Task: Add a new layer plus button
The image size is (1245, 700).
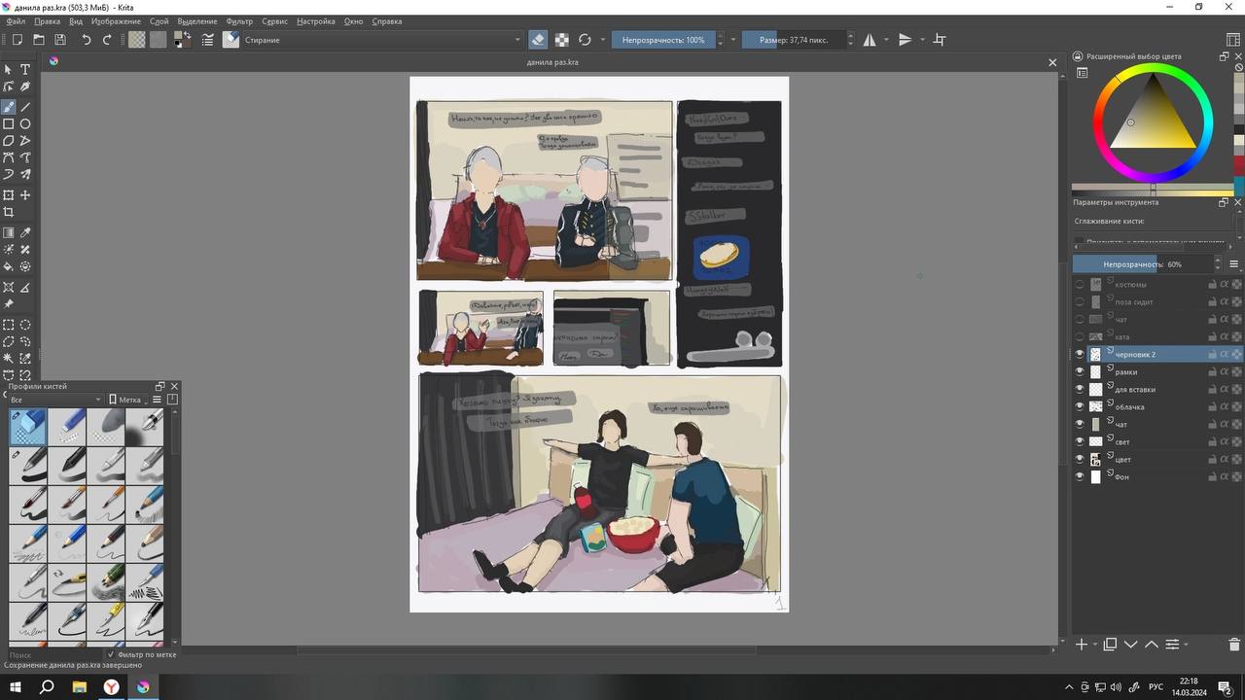Action: tap(1082, 644)
